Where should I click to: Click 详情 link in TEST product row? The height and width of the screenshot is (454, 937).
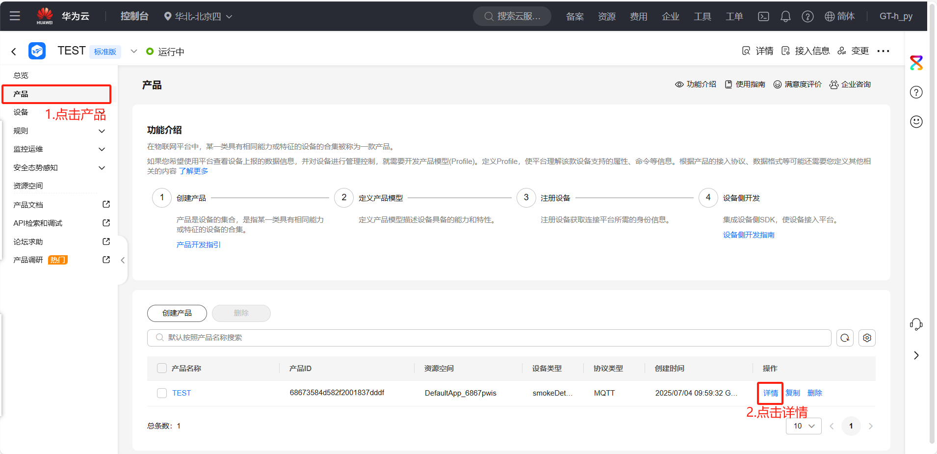pyautogui.click(x=770, y=393)
